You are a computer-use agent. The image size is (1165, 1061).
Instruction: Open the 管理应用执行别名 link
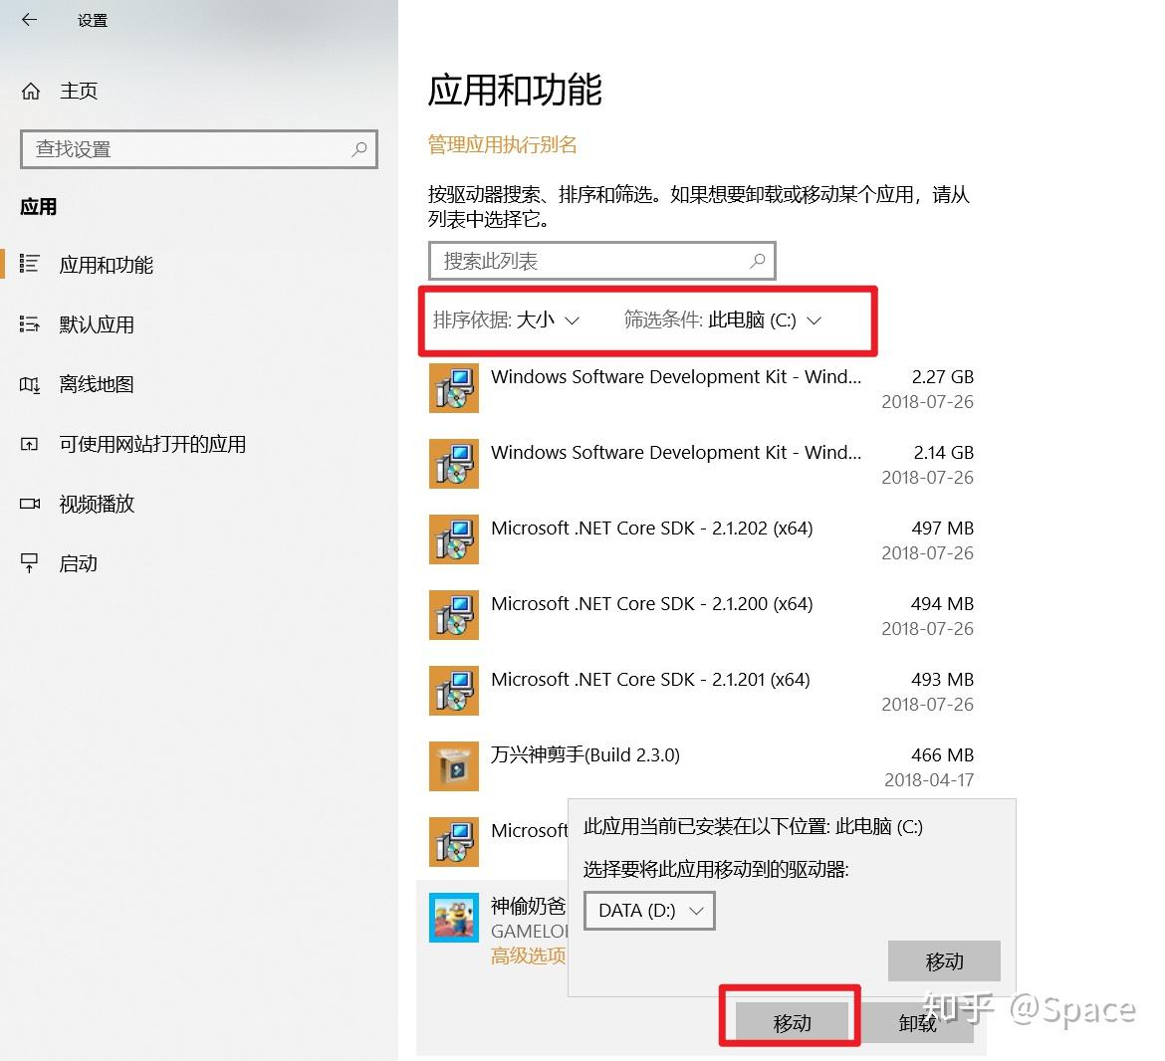(x=502, y=144)
